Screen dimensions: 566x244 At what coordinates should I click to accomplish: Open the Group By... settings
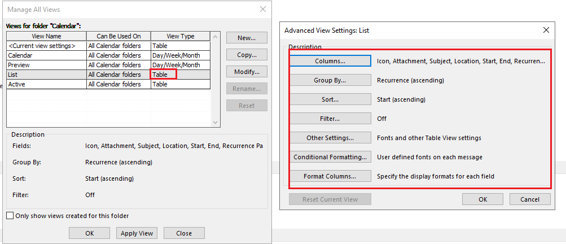[330, 80]
